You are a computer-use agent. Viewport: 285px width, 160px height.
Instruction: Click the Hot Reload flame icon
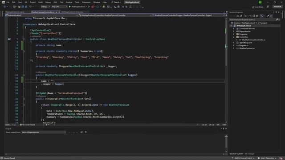(x=93, y=7)
